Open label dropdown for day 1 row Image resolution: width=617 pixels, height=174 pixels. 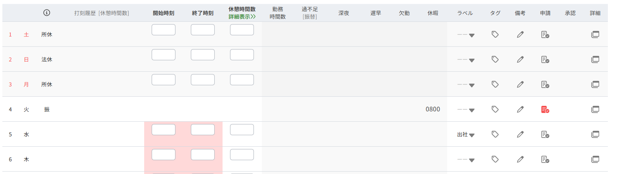click(x=466, y=35)
